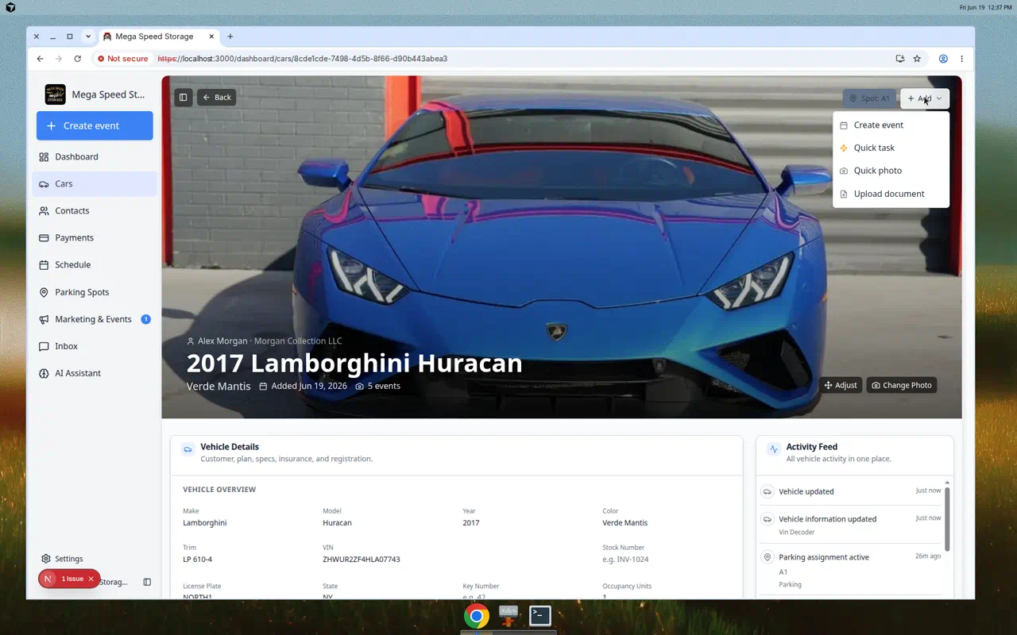This screenshot has width=1017, height=635.
Task: Click the AI Assistant icon
Action: [44, 373]
